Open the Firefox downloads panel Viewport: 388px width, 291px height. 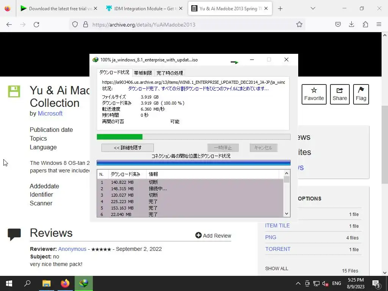(x=351, y=24)
